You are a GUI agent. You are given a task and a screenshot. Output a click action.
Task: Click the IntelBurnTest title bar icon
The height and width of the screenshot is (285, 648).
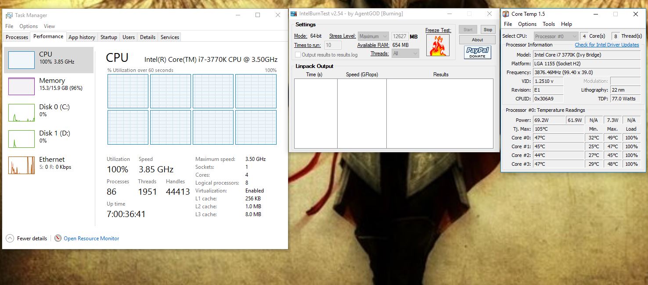[295, 14]
